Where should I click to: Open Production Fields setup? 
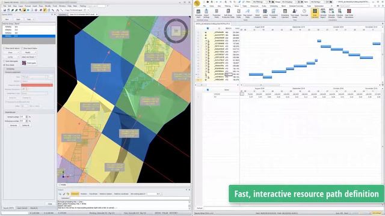pos(217,13)
